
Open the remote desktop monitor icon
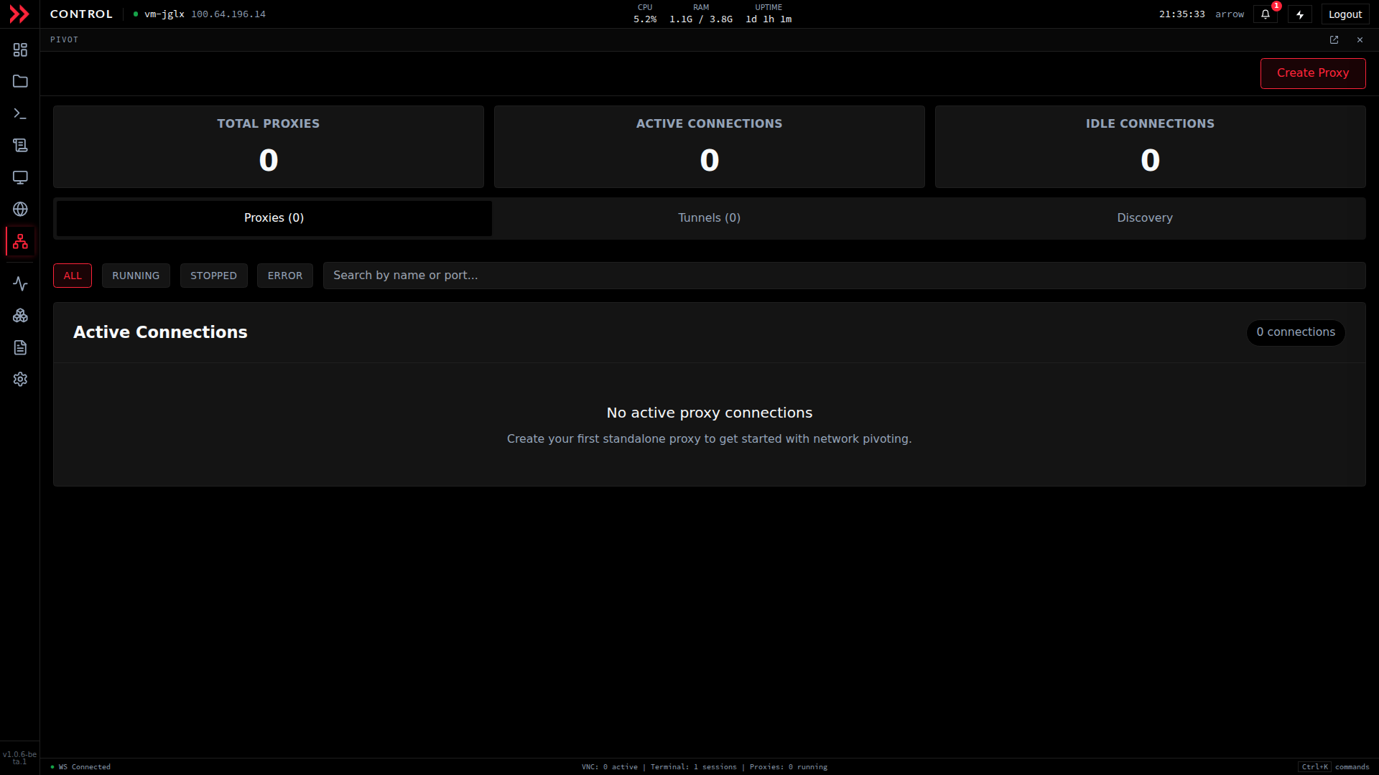pyautogui.click(x=20, y=177)
